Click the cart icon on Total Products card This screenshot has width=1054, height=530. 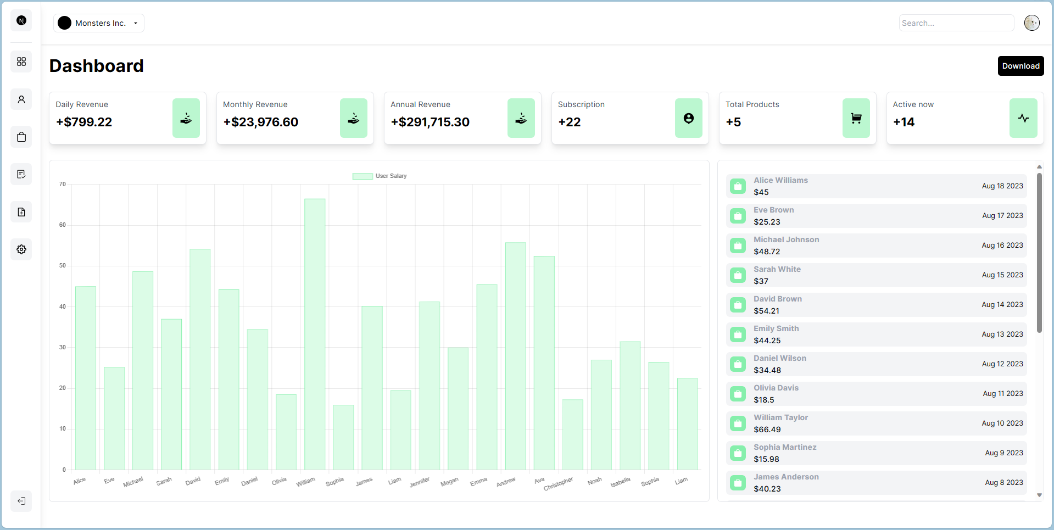click(x=856, y=118)
